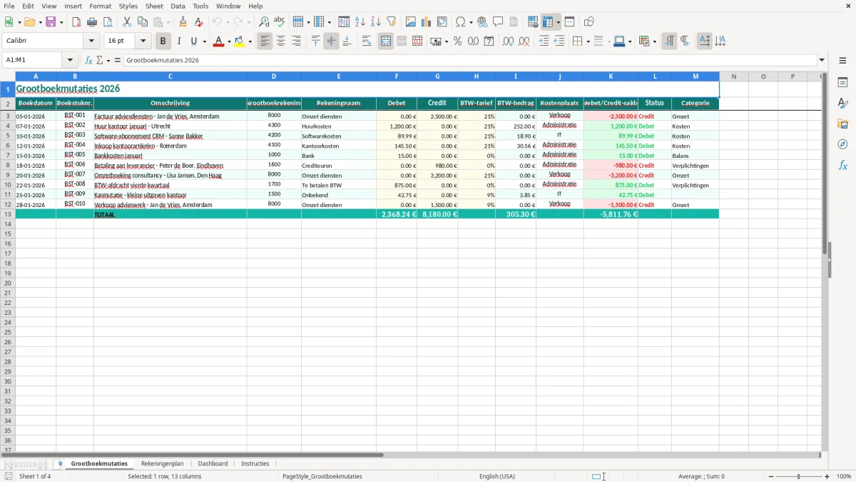Click the Copy icon
The width and height of the screenshot is (856, 482).
pyautogui.click(x=143, y=22)
